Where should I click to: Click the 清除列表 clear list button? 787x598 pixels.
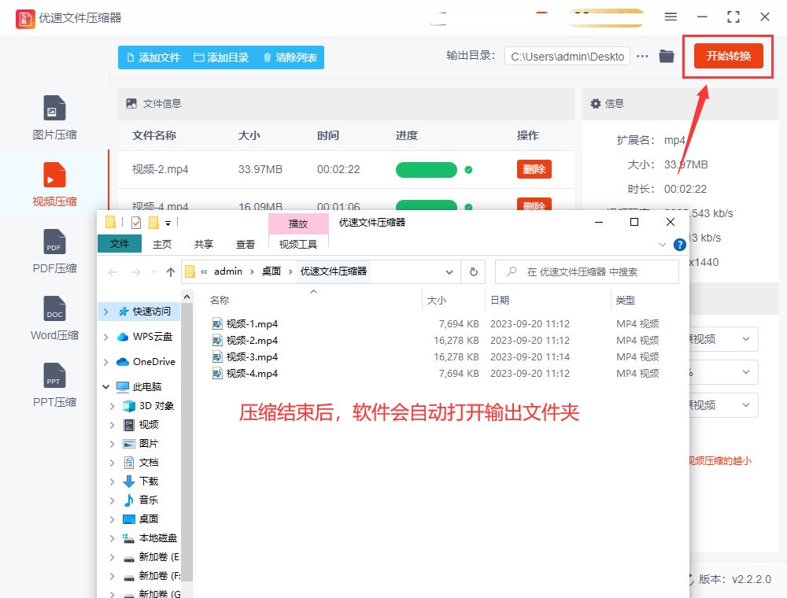[290, 57]
